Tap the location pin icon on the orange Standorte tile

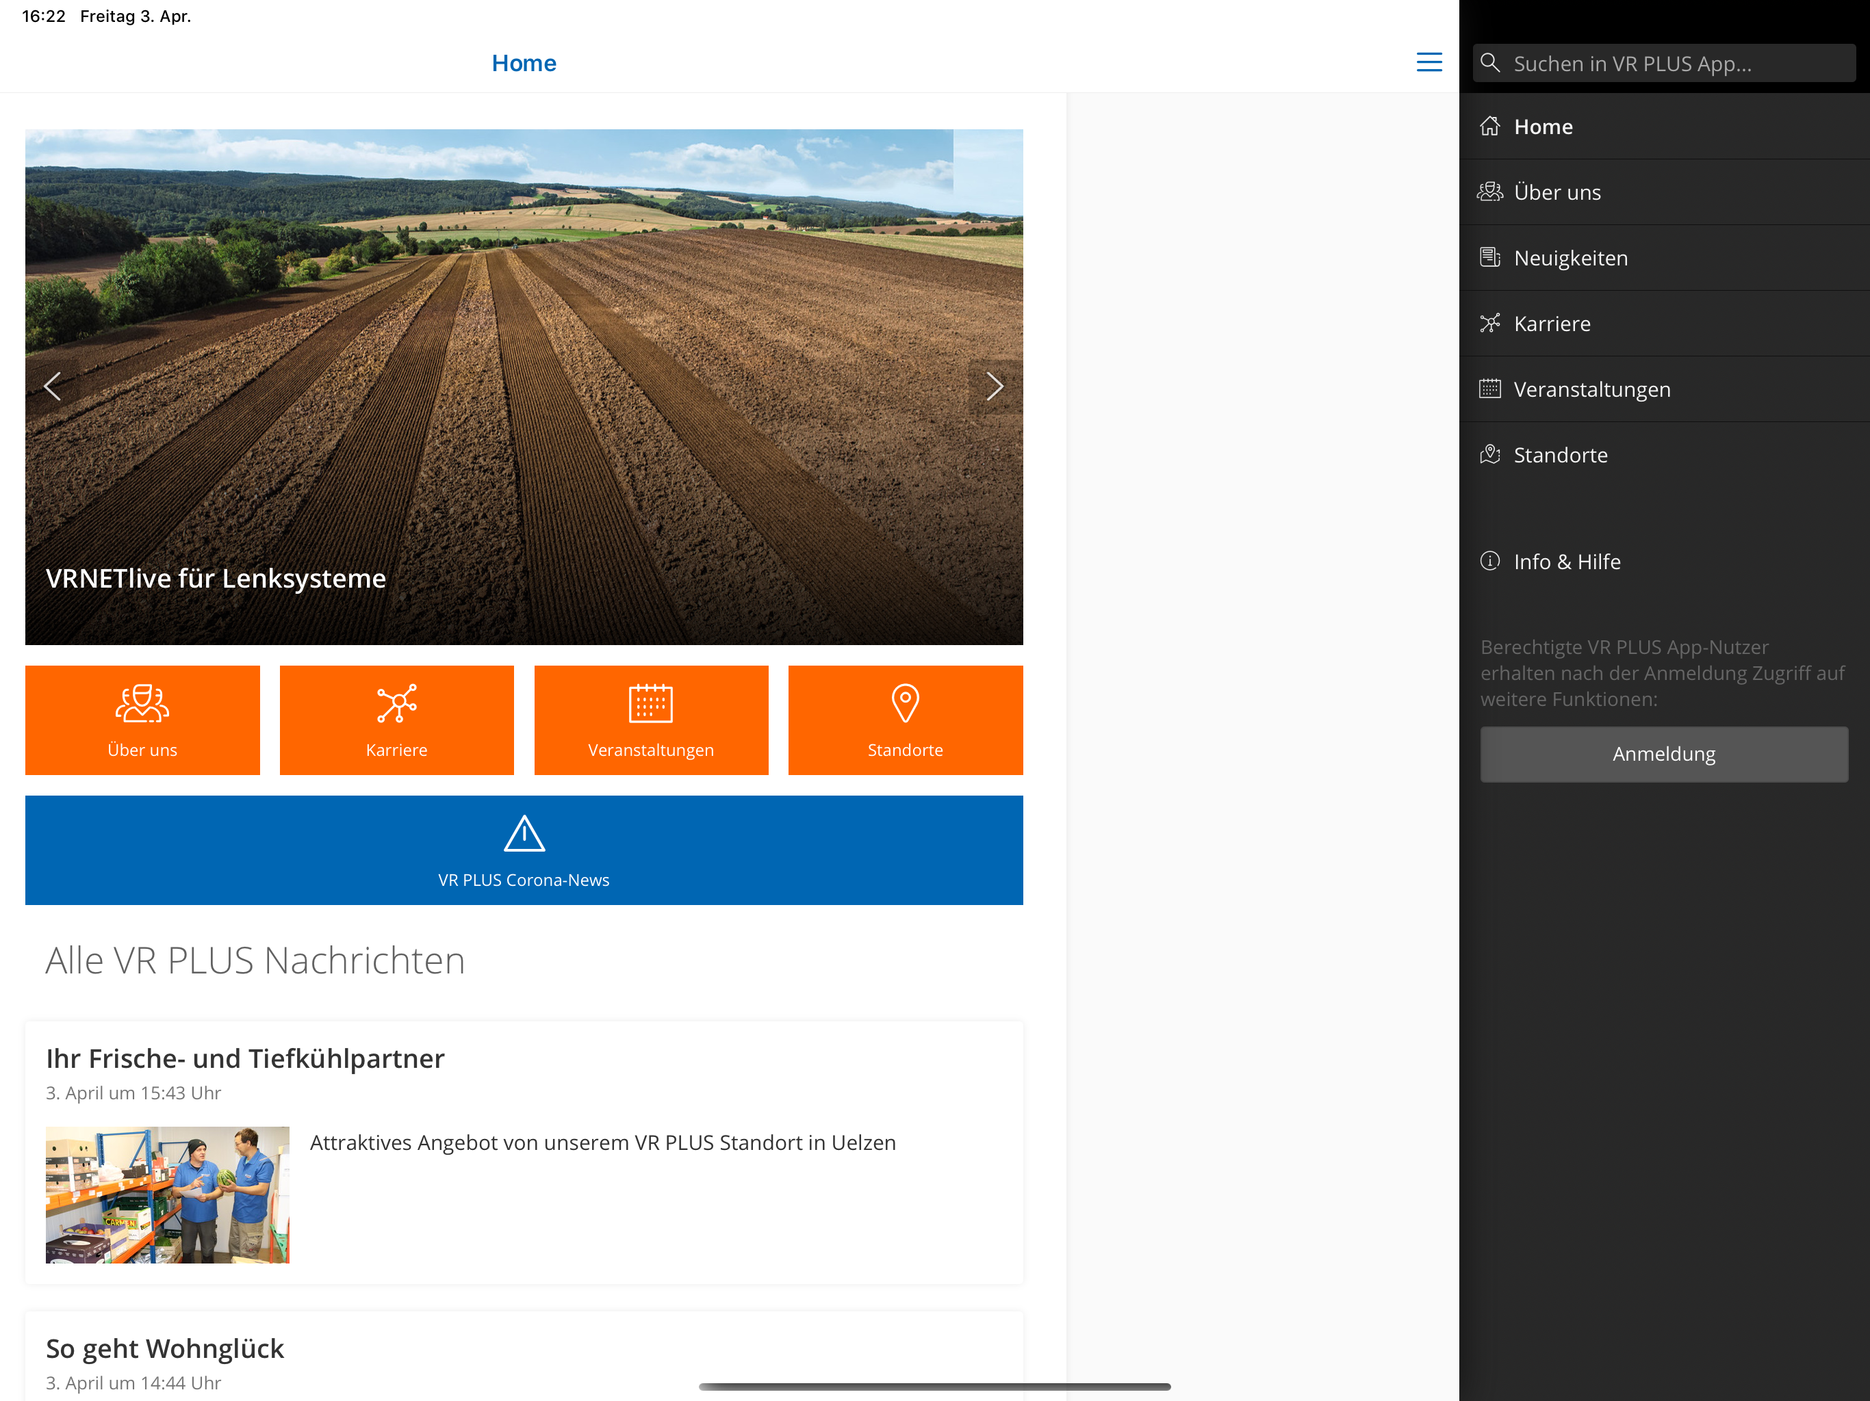point(906,703)
